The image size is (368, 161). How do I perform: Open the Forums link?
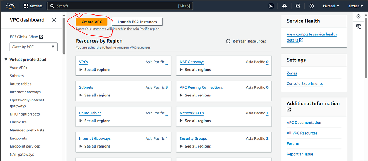click(294, 144)
